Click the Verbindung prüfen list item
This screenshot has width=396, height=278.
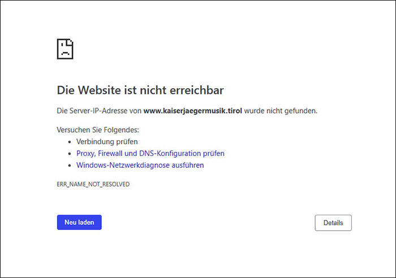(x=107, y=141)
